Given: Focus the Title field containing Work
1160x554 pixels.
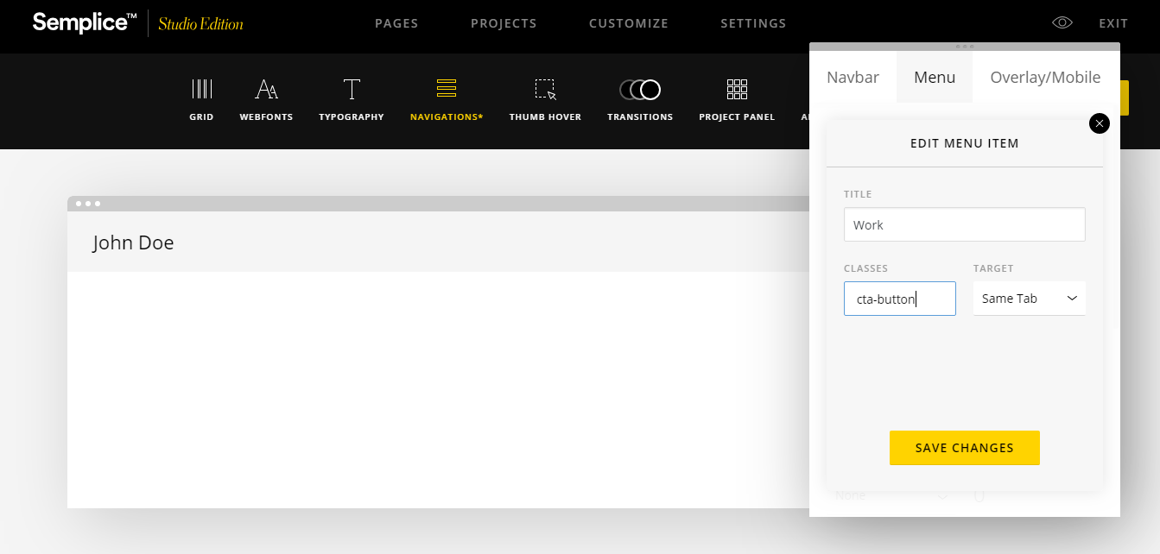Looking at the screenshot, I should point(964,225).
